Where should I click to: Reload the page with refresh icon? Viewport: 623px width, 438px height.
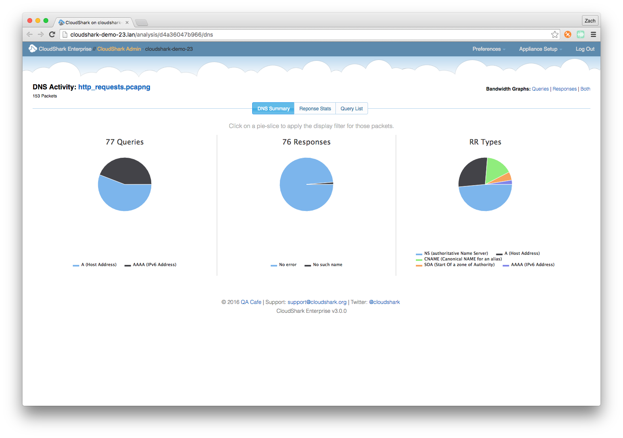52,34
